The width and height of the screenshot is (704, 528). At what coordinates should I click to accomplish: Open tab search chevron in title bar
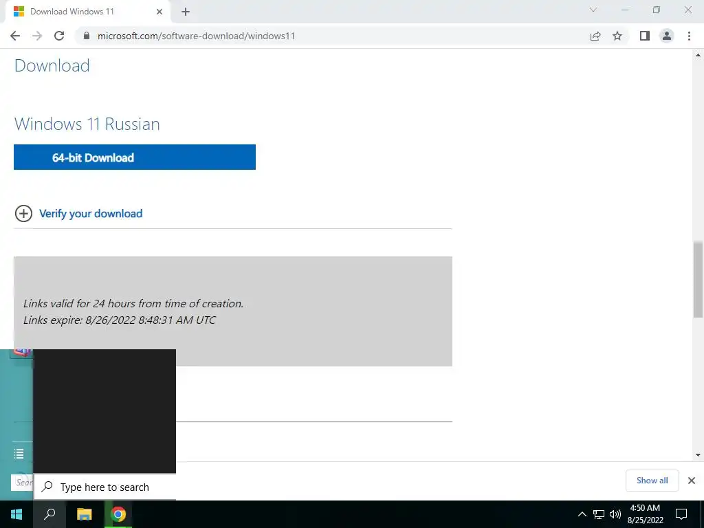593,10
